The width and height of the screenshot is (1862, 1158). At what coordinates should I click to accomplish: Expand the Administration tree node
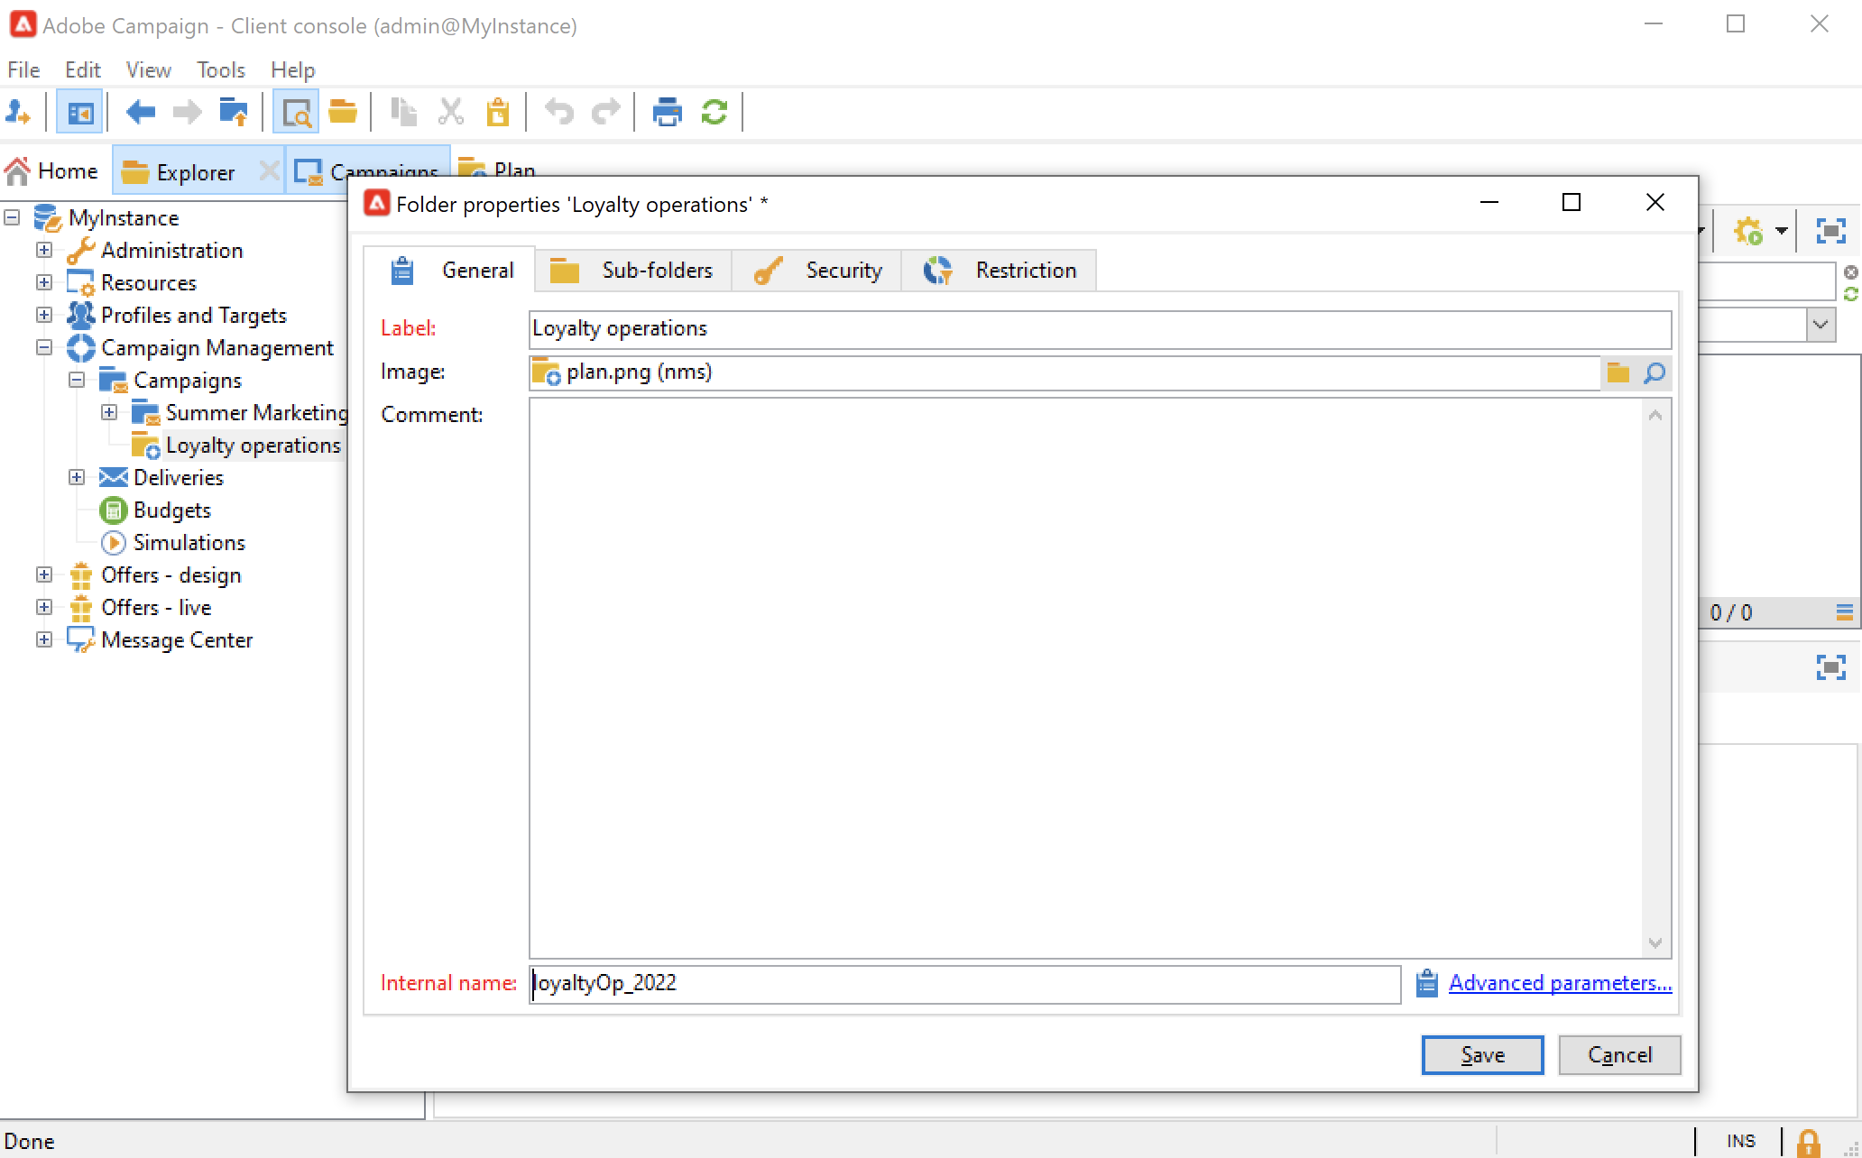point(43,250)
